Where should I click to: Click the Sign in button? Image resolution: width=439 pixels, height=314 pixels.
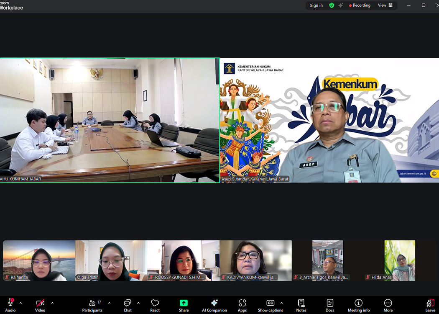click(x=316, y=5)
